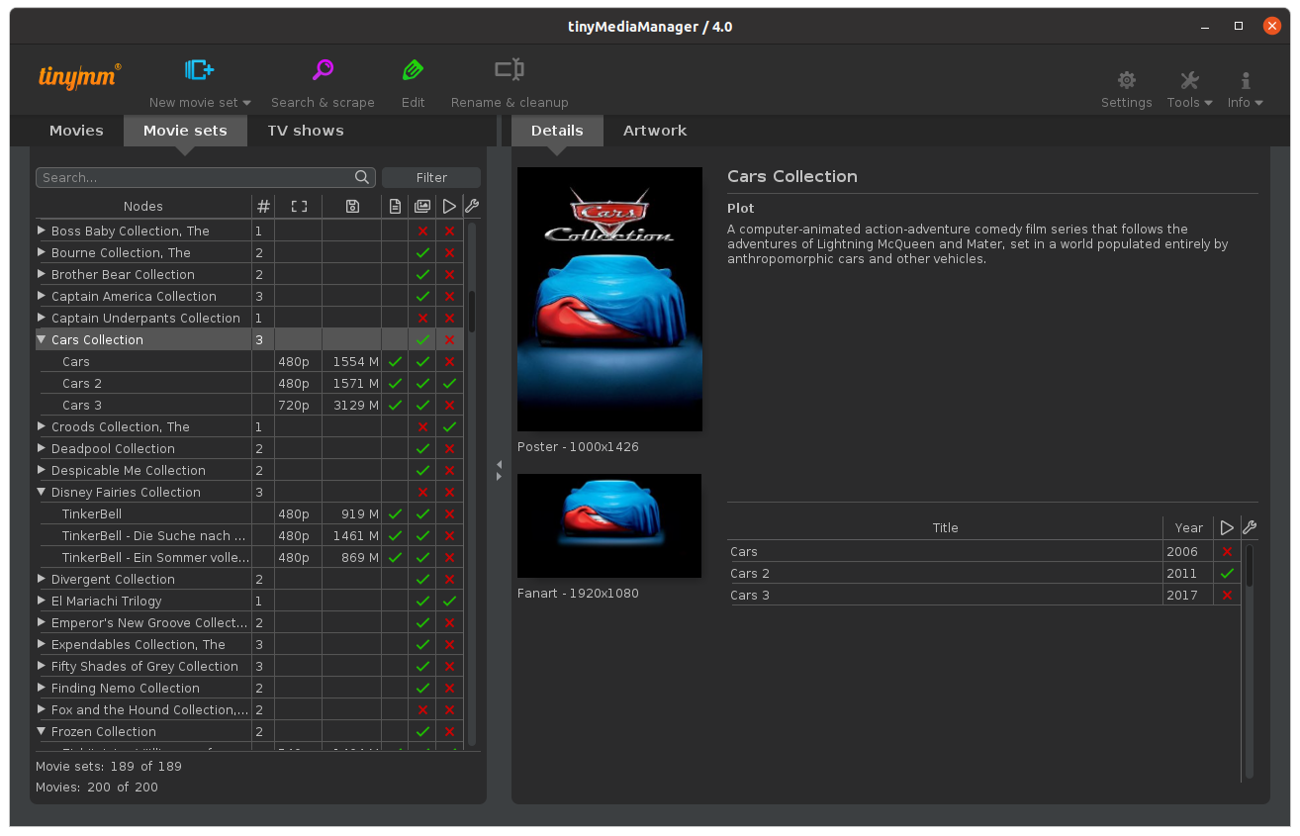Screen dimensions: 1300x836
Task: Click the movie set list vertical scrollbar
Action: click(x=472, y=311)
